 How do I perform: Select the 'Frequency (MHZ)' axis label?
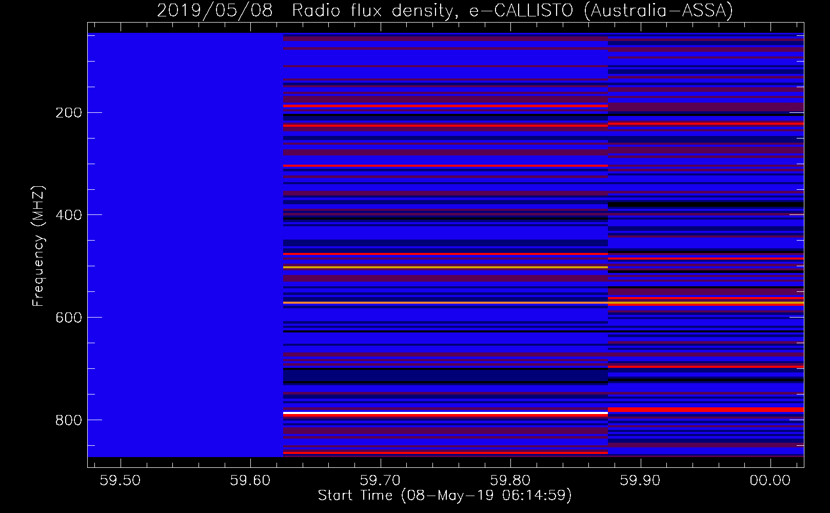[38, 246]
